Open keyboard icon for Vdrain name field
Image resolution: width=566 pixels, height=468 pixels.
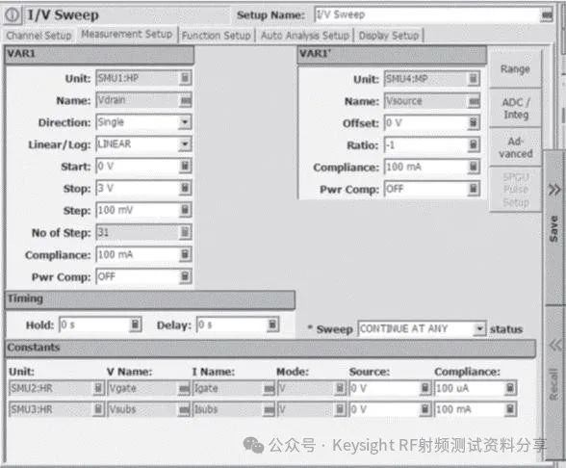185,100
